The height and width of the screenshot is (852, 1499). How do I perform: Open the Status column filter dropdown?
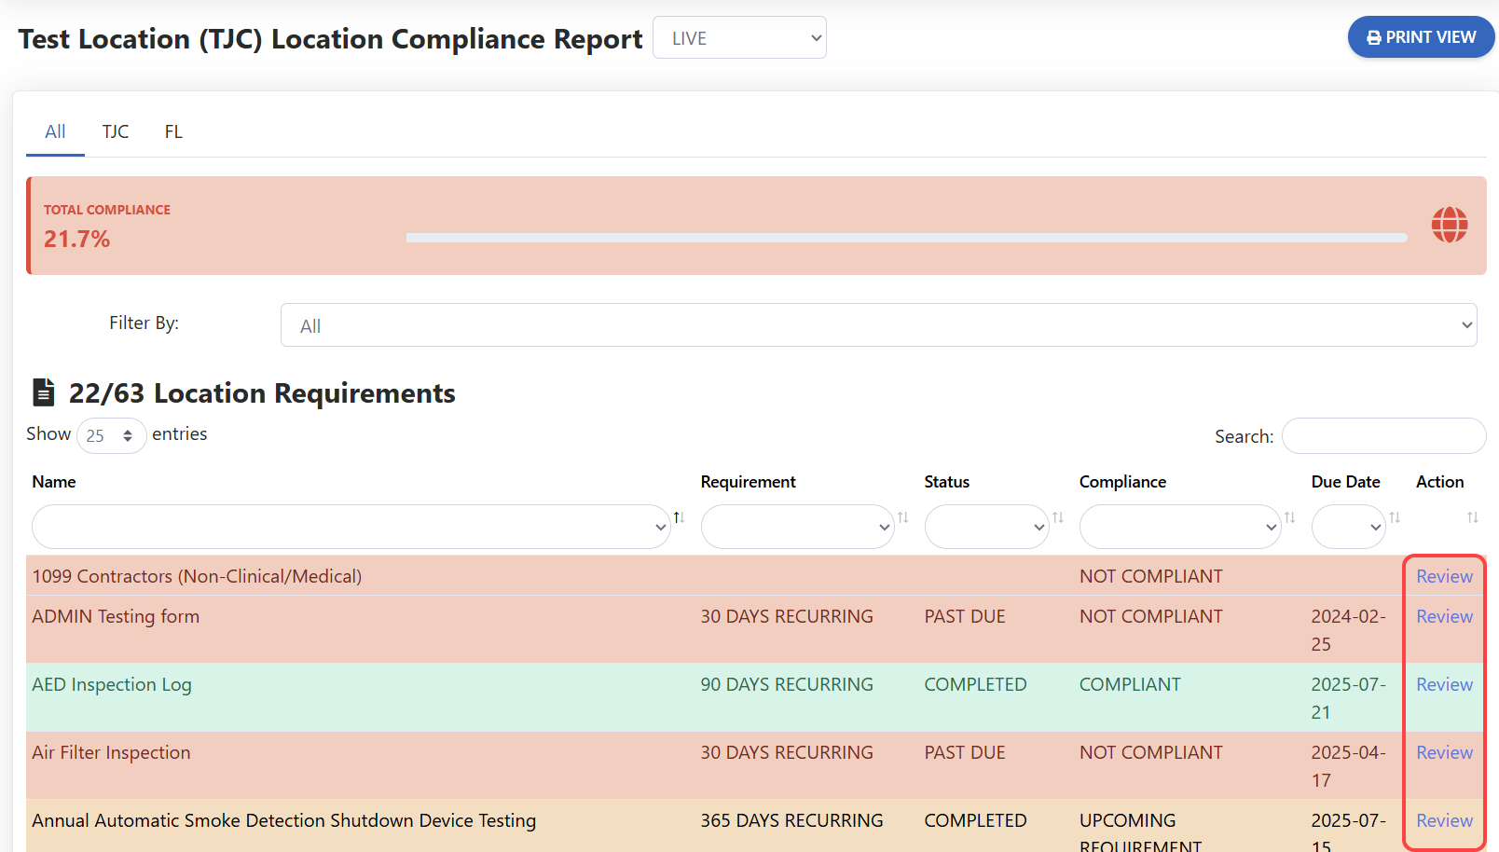click(986, 528)
